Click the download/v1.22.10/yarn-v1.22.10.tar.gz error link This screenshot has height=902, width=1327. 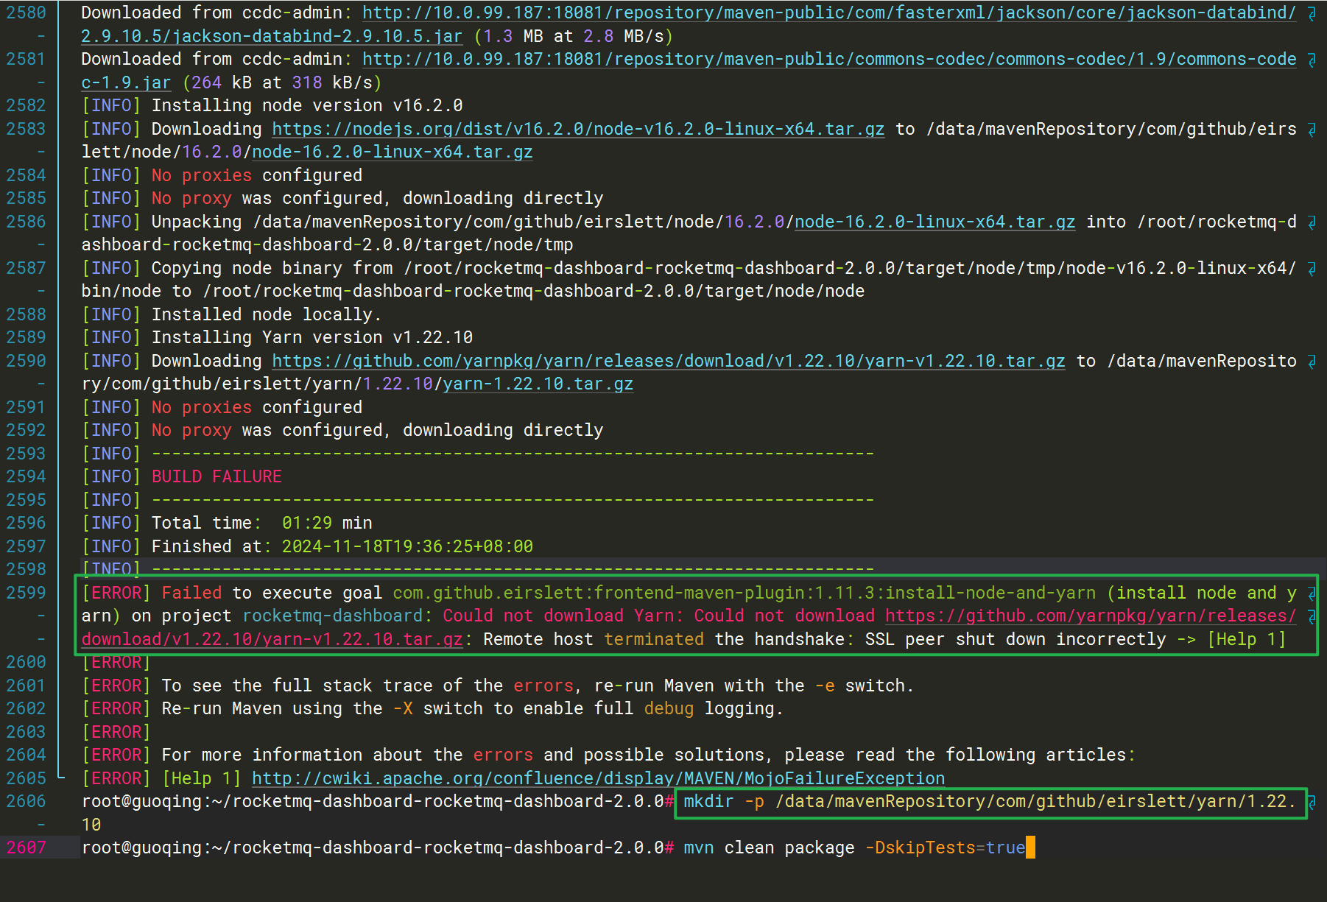272,639
